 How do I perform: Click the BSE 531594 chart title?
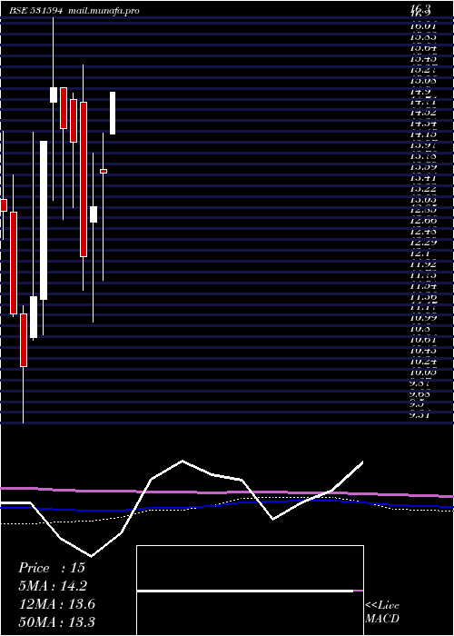(x=35, y=11)
